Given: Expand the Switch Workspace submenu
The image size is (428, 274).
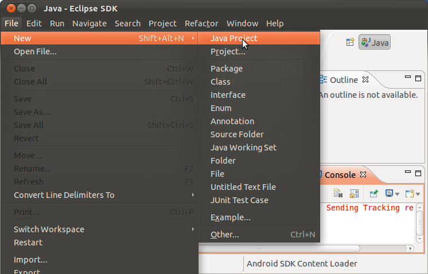Looking at the screenshot, I should pyautogui.click(x=99, y=229).
